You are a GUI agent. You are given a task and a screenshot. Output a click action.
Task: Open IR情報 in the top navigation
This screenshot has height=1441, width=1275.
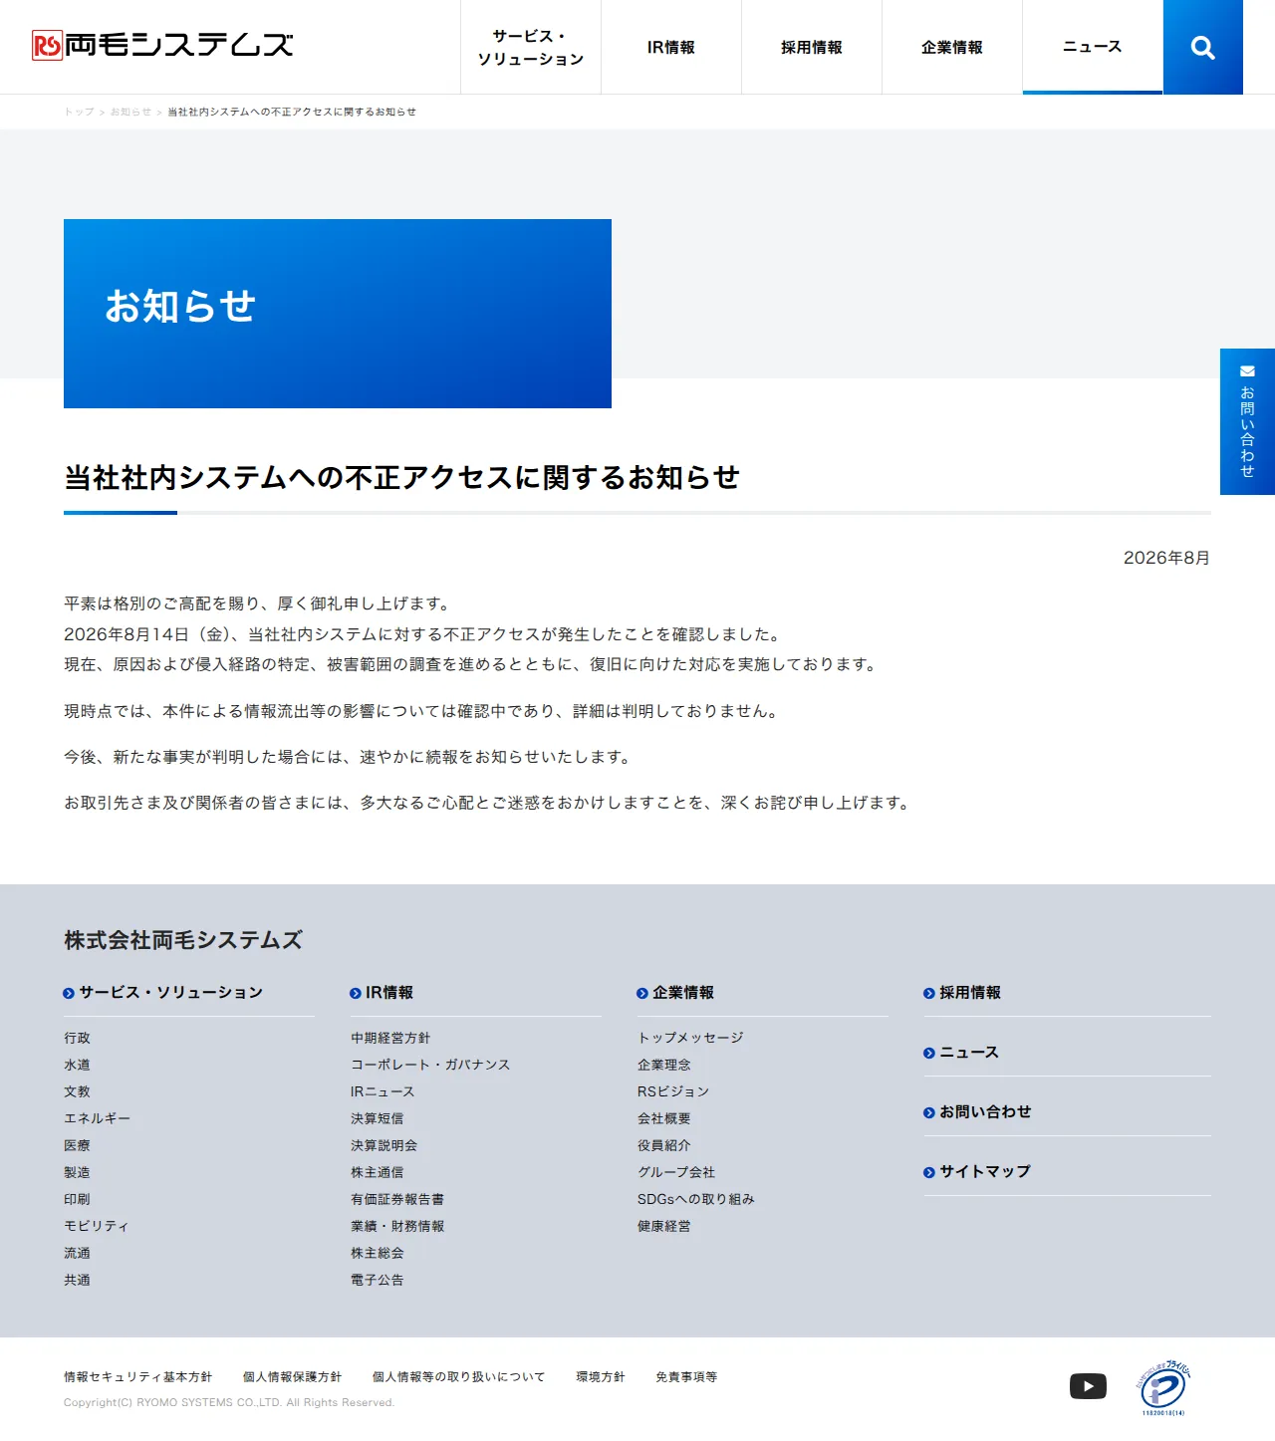[x=671, y=47]
